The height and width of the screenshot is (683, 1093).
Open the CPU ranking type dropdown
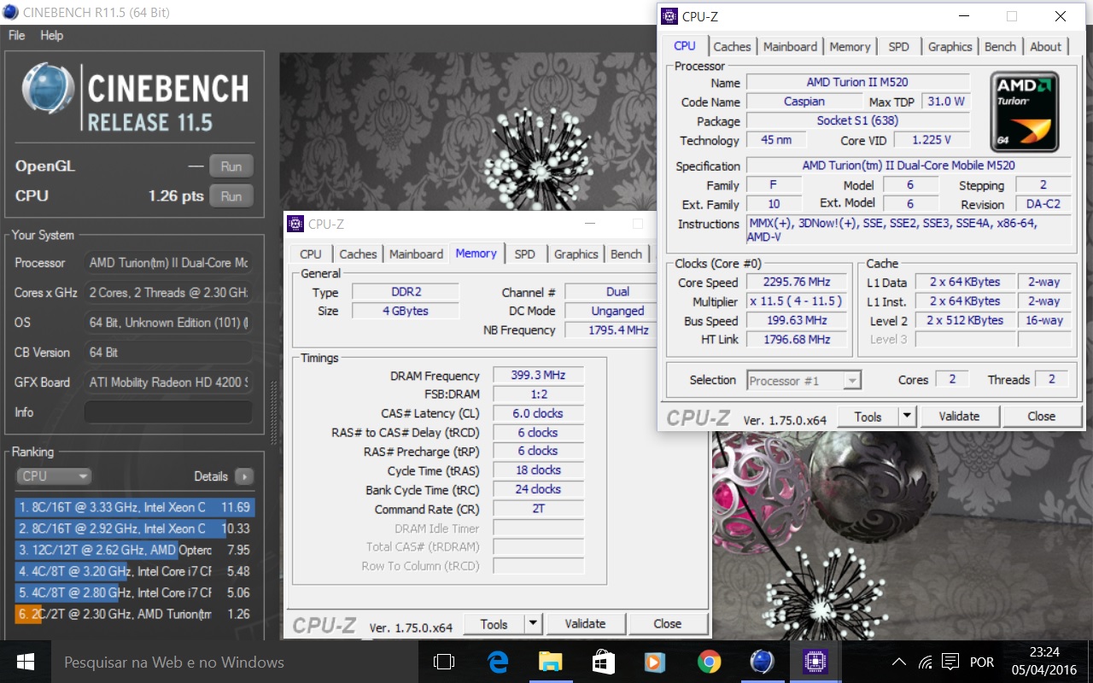coord(54,476)
